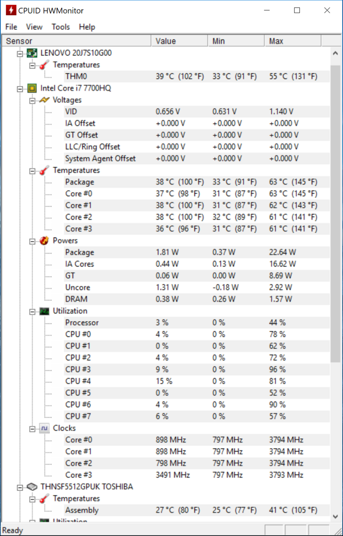Open the View menu

pyautogui.click(x=34, y=27)
